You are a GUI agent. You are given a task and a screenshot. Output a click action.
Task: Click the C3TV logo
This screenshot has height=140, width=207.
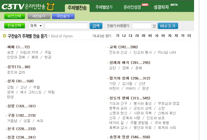13,7
